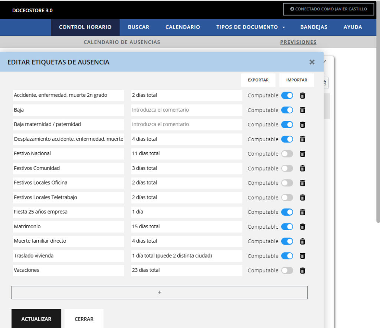Click the Cerrar button
Viewport: 380px width, 328px height.
(x=84, y=319)
